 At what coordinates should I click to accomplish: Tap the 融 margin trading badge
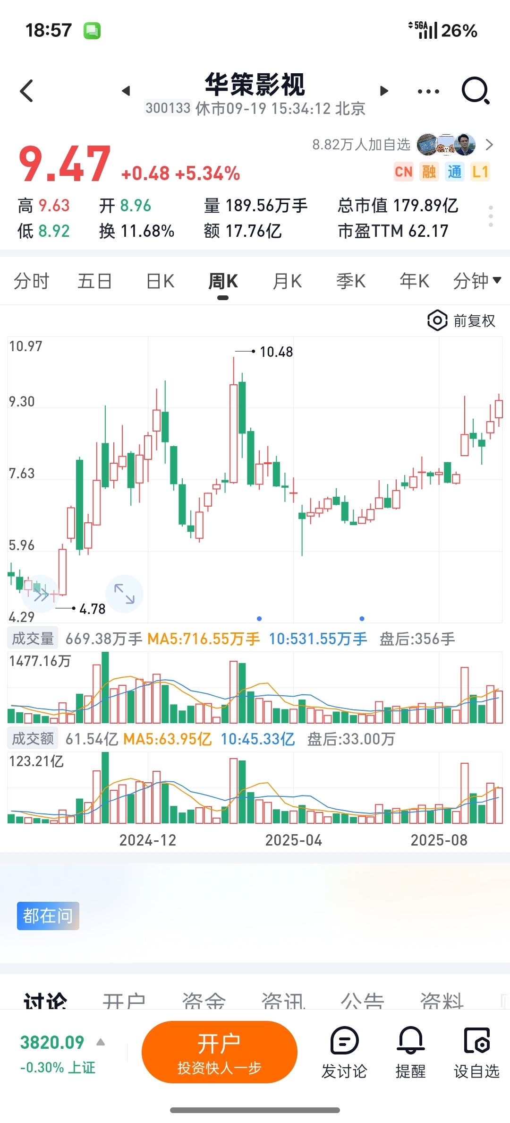429,172
